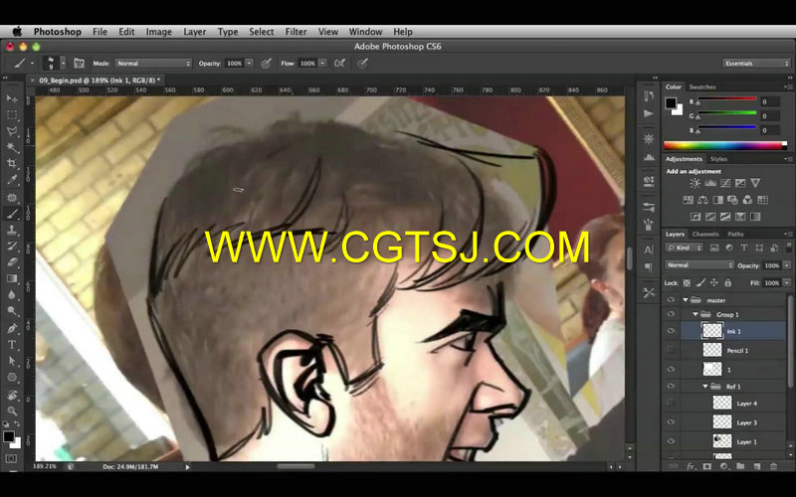Image resolution: width=796 pixels, height=497 pixels.
Task: Add a layer mask
Action: [x=706, y=466]
